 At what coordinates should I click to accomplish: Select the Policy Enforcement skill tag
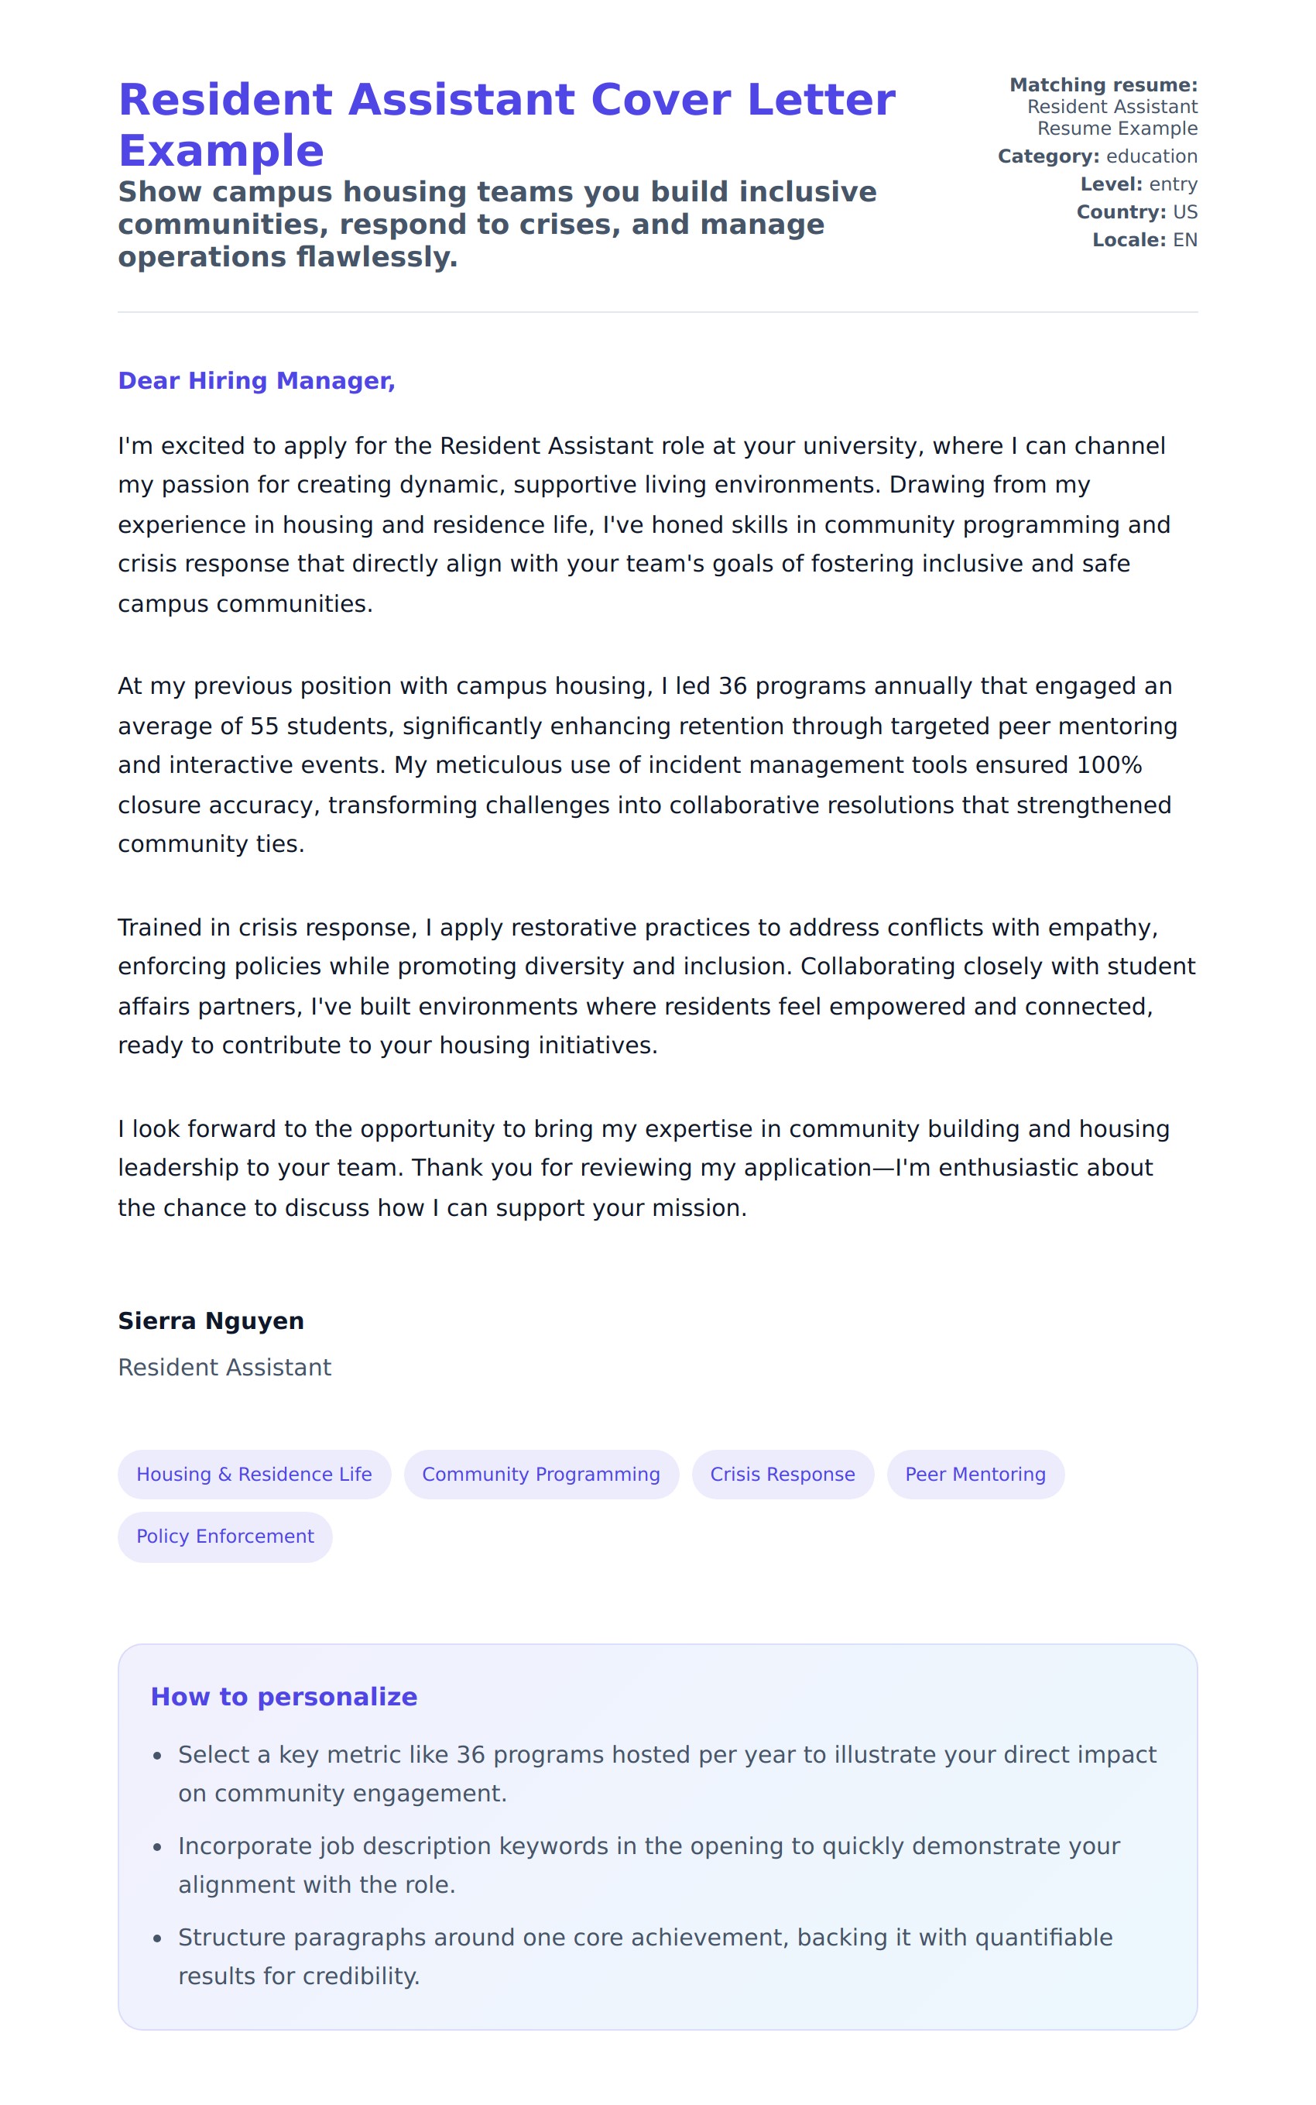pyautogui.click(x=224, y=1536)
